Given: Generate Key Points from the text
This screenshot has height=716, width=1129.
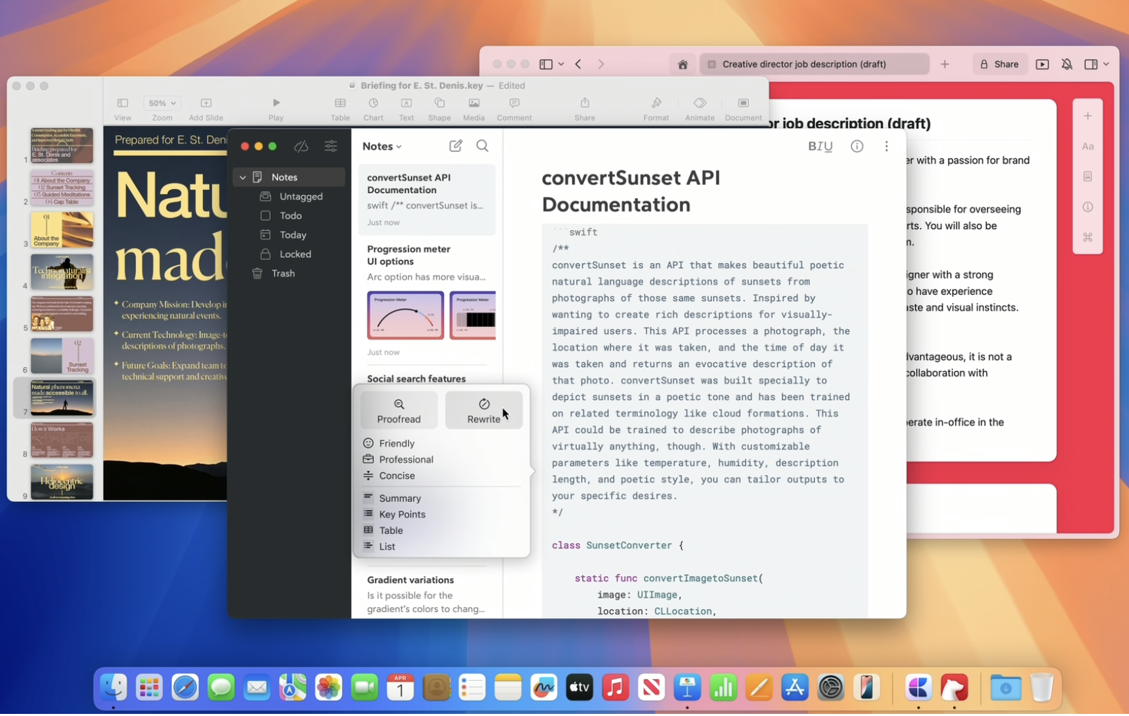Looking at the screenshot, I should click(x=402, y=514).
